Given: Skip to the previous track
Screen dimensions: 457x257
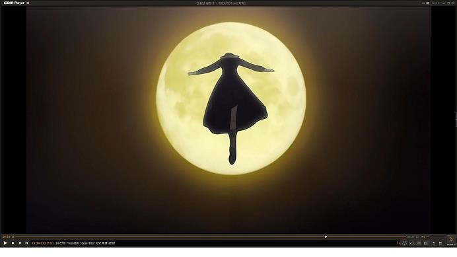Looking at the screenshot, I should point(20,242).
